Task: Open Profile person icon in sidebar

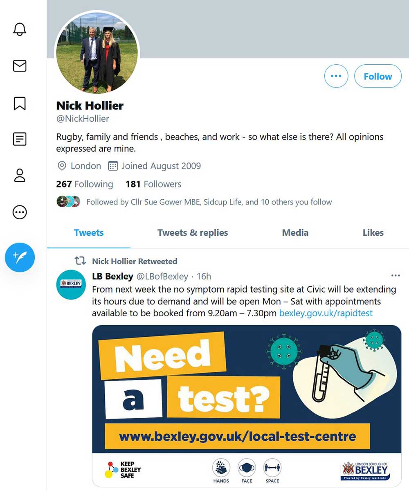Action: coord(20,175)
